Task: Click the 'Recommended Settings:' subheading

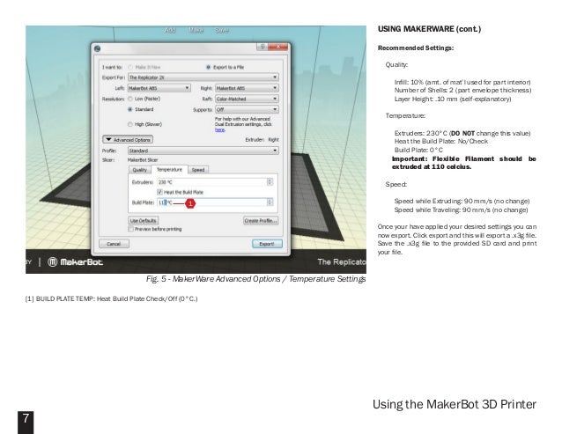Action: [x=416, y=48]
